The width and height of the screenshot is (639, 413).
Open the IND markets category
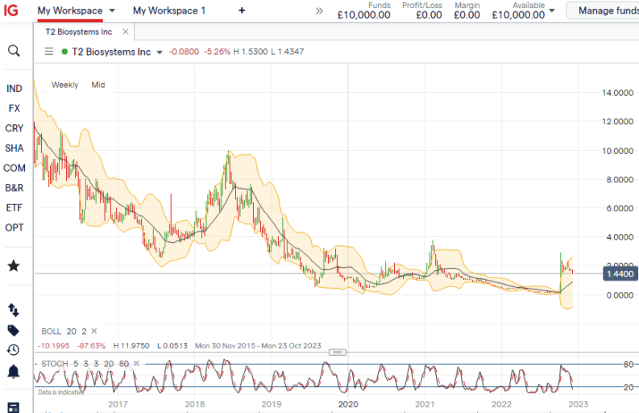click(15, 89)
